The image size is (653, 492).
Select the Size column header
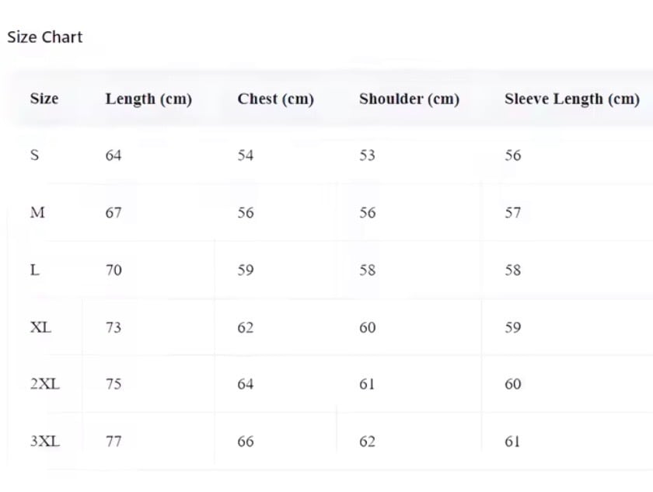coord(44,99)
